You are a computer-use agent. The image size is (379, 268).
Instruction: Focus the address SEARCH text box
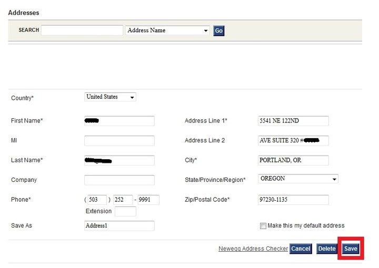pos(82,30)
